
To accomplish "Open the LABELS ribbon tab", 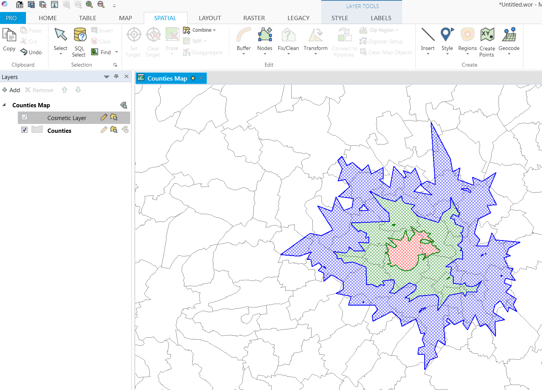I will pyautogui.click(x=381, y=18).
